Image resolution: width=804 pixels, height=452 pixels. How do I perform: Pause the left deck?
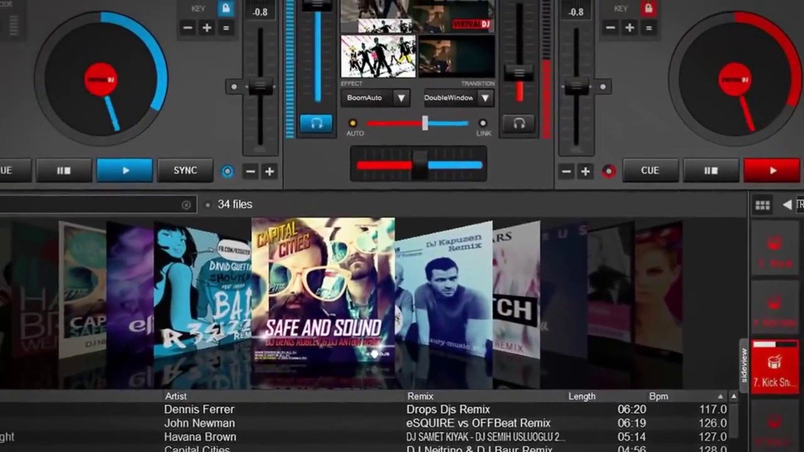click(x=63, y=170)
